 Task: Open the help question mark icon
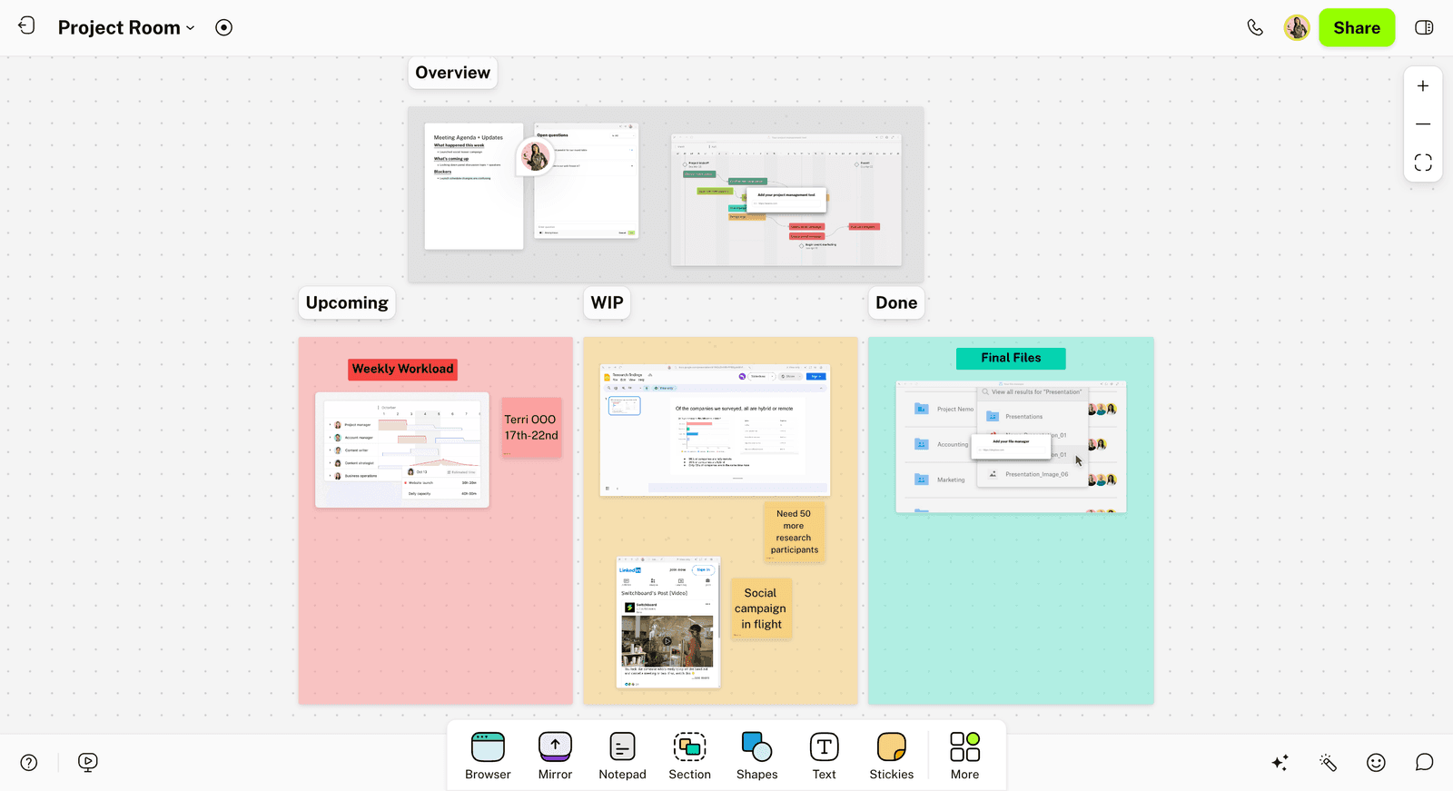29,763
